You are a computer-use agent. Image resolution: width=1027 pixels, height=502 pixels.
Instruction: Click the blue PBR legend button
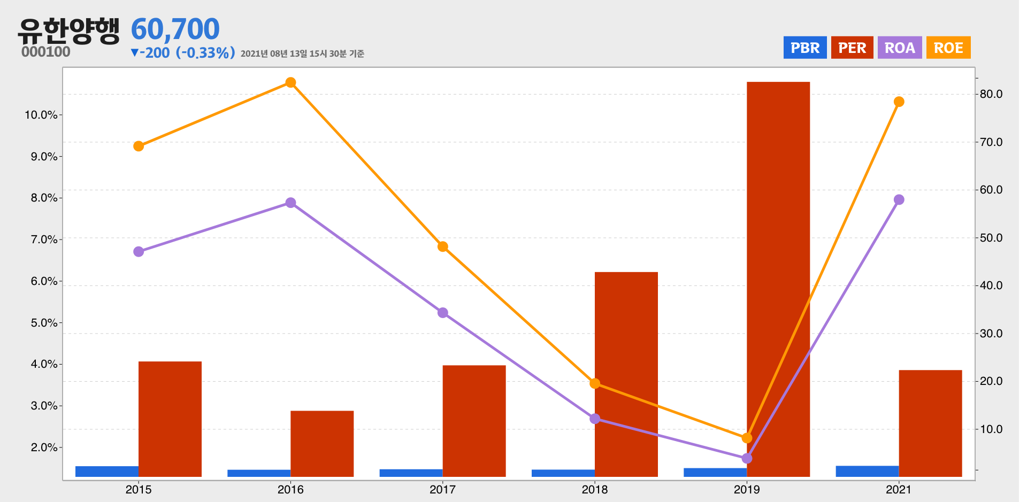[805, 48]
